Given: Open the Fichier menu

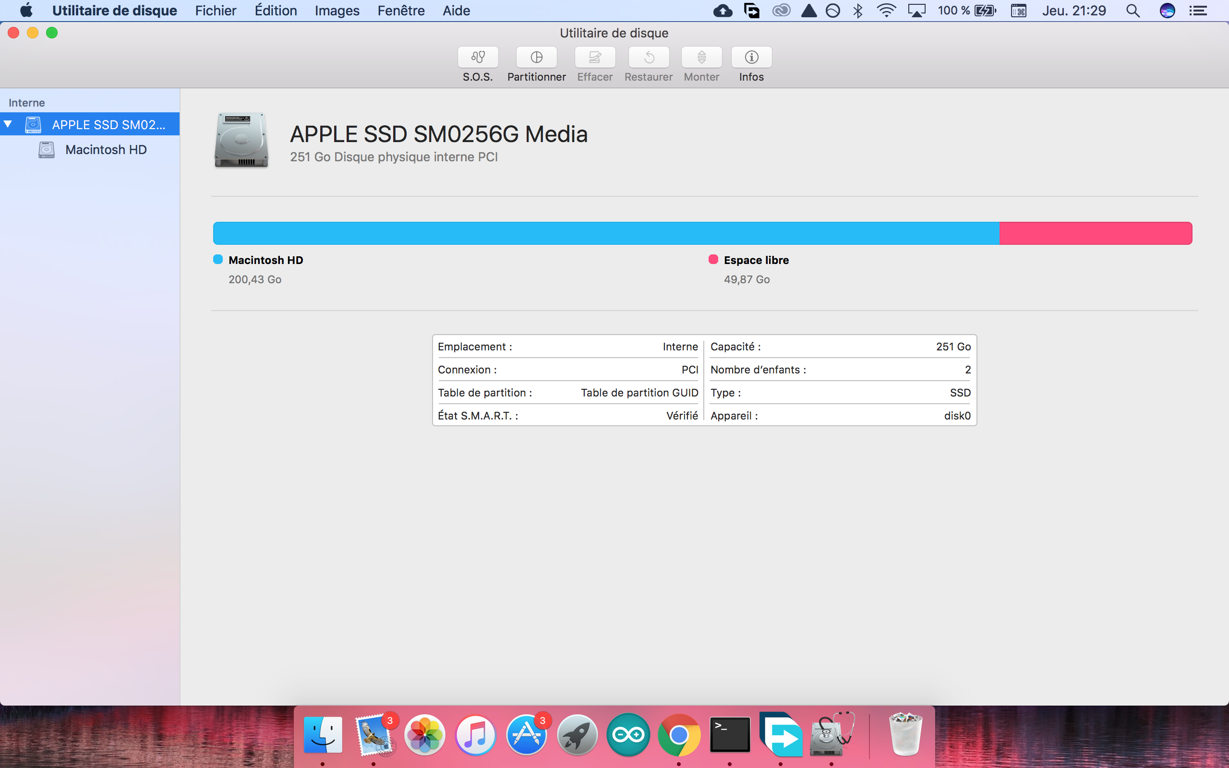Looking at the screenshot, I should [216, 10].
